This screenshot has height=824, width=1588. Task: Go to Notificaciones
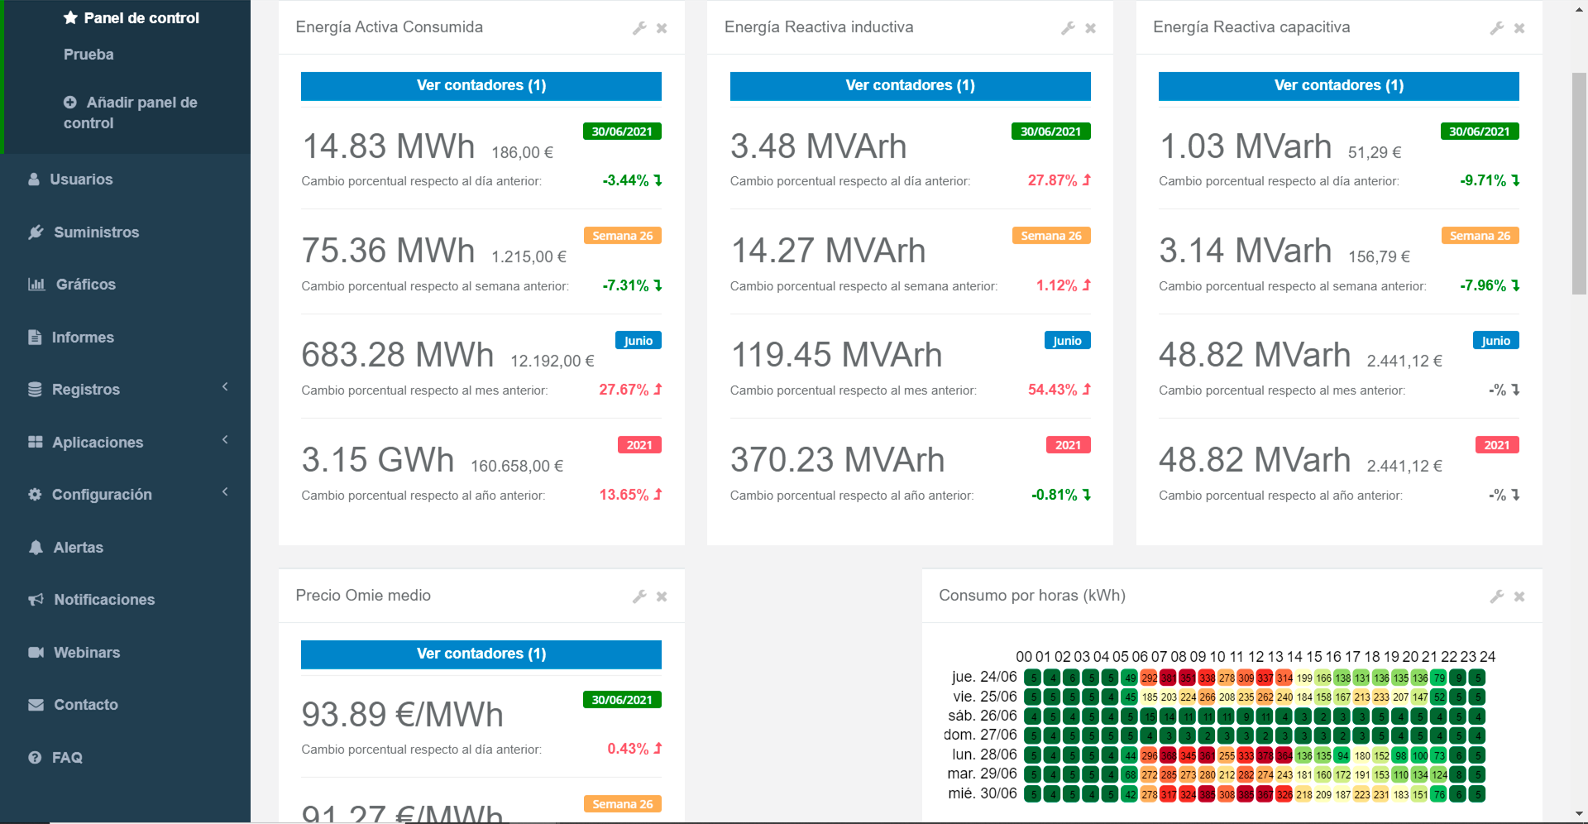click(x=104, y=600)
